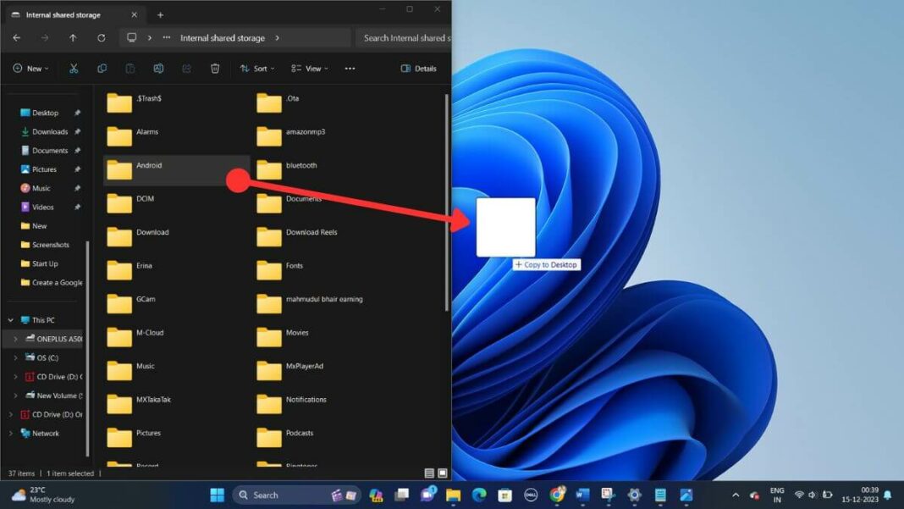This screenshot has height=509, width=904.
Task: Open Microsoft Word from the taskbar
Action: (x=582, y=493)
